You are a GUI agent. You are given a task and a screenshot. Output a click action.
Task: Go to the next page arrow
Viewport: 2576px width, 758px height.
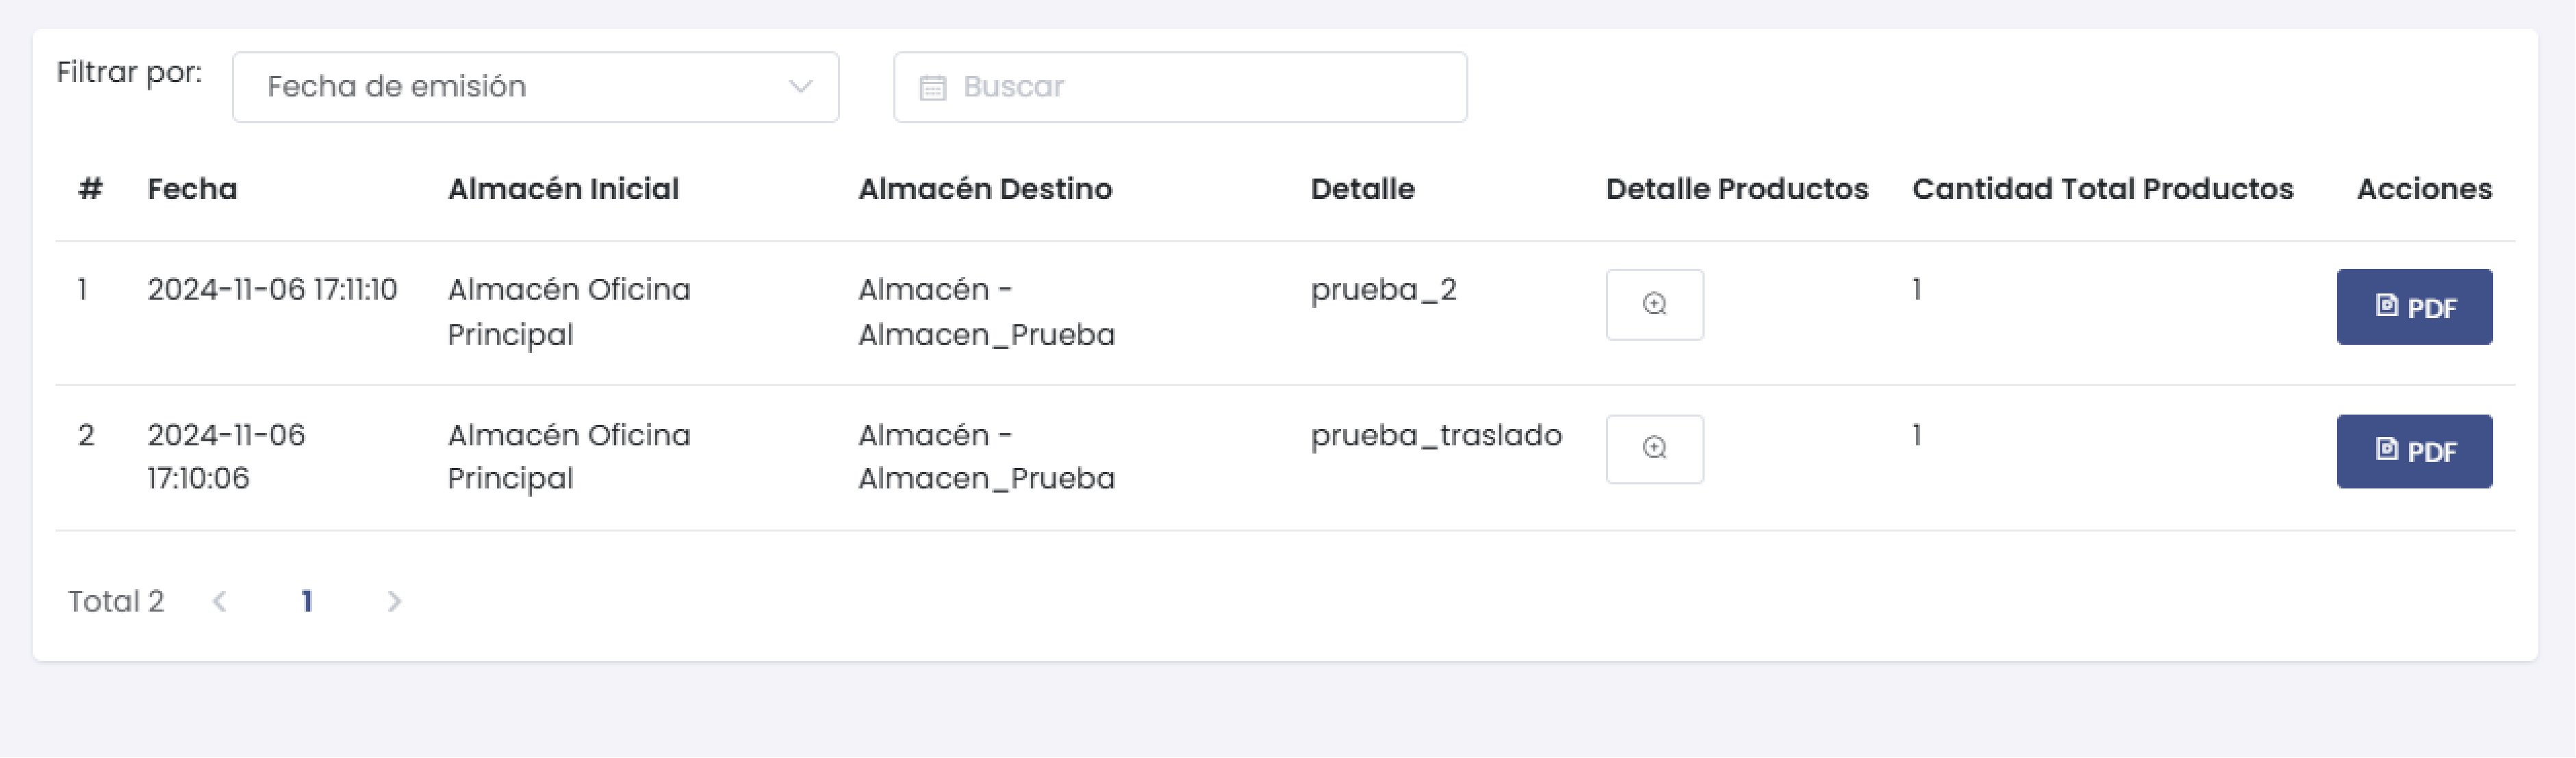coord(394,601)
